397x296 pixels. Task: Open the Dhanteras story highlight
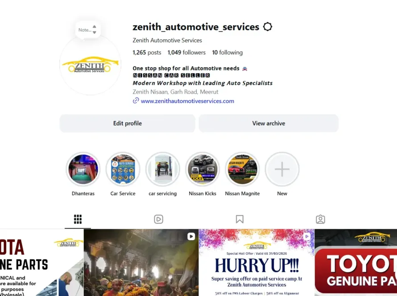(83, 169)
